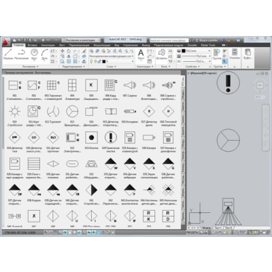Viewport: 272px width, 272px height.
Task: Toggle the layer lightbulb on/off icon
Action: coord(91,61)
